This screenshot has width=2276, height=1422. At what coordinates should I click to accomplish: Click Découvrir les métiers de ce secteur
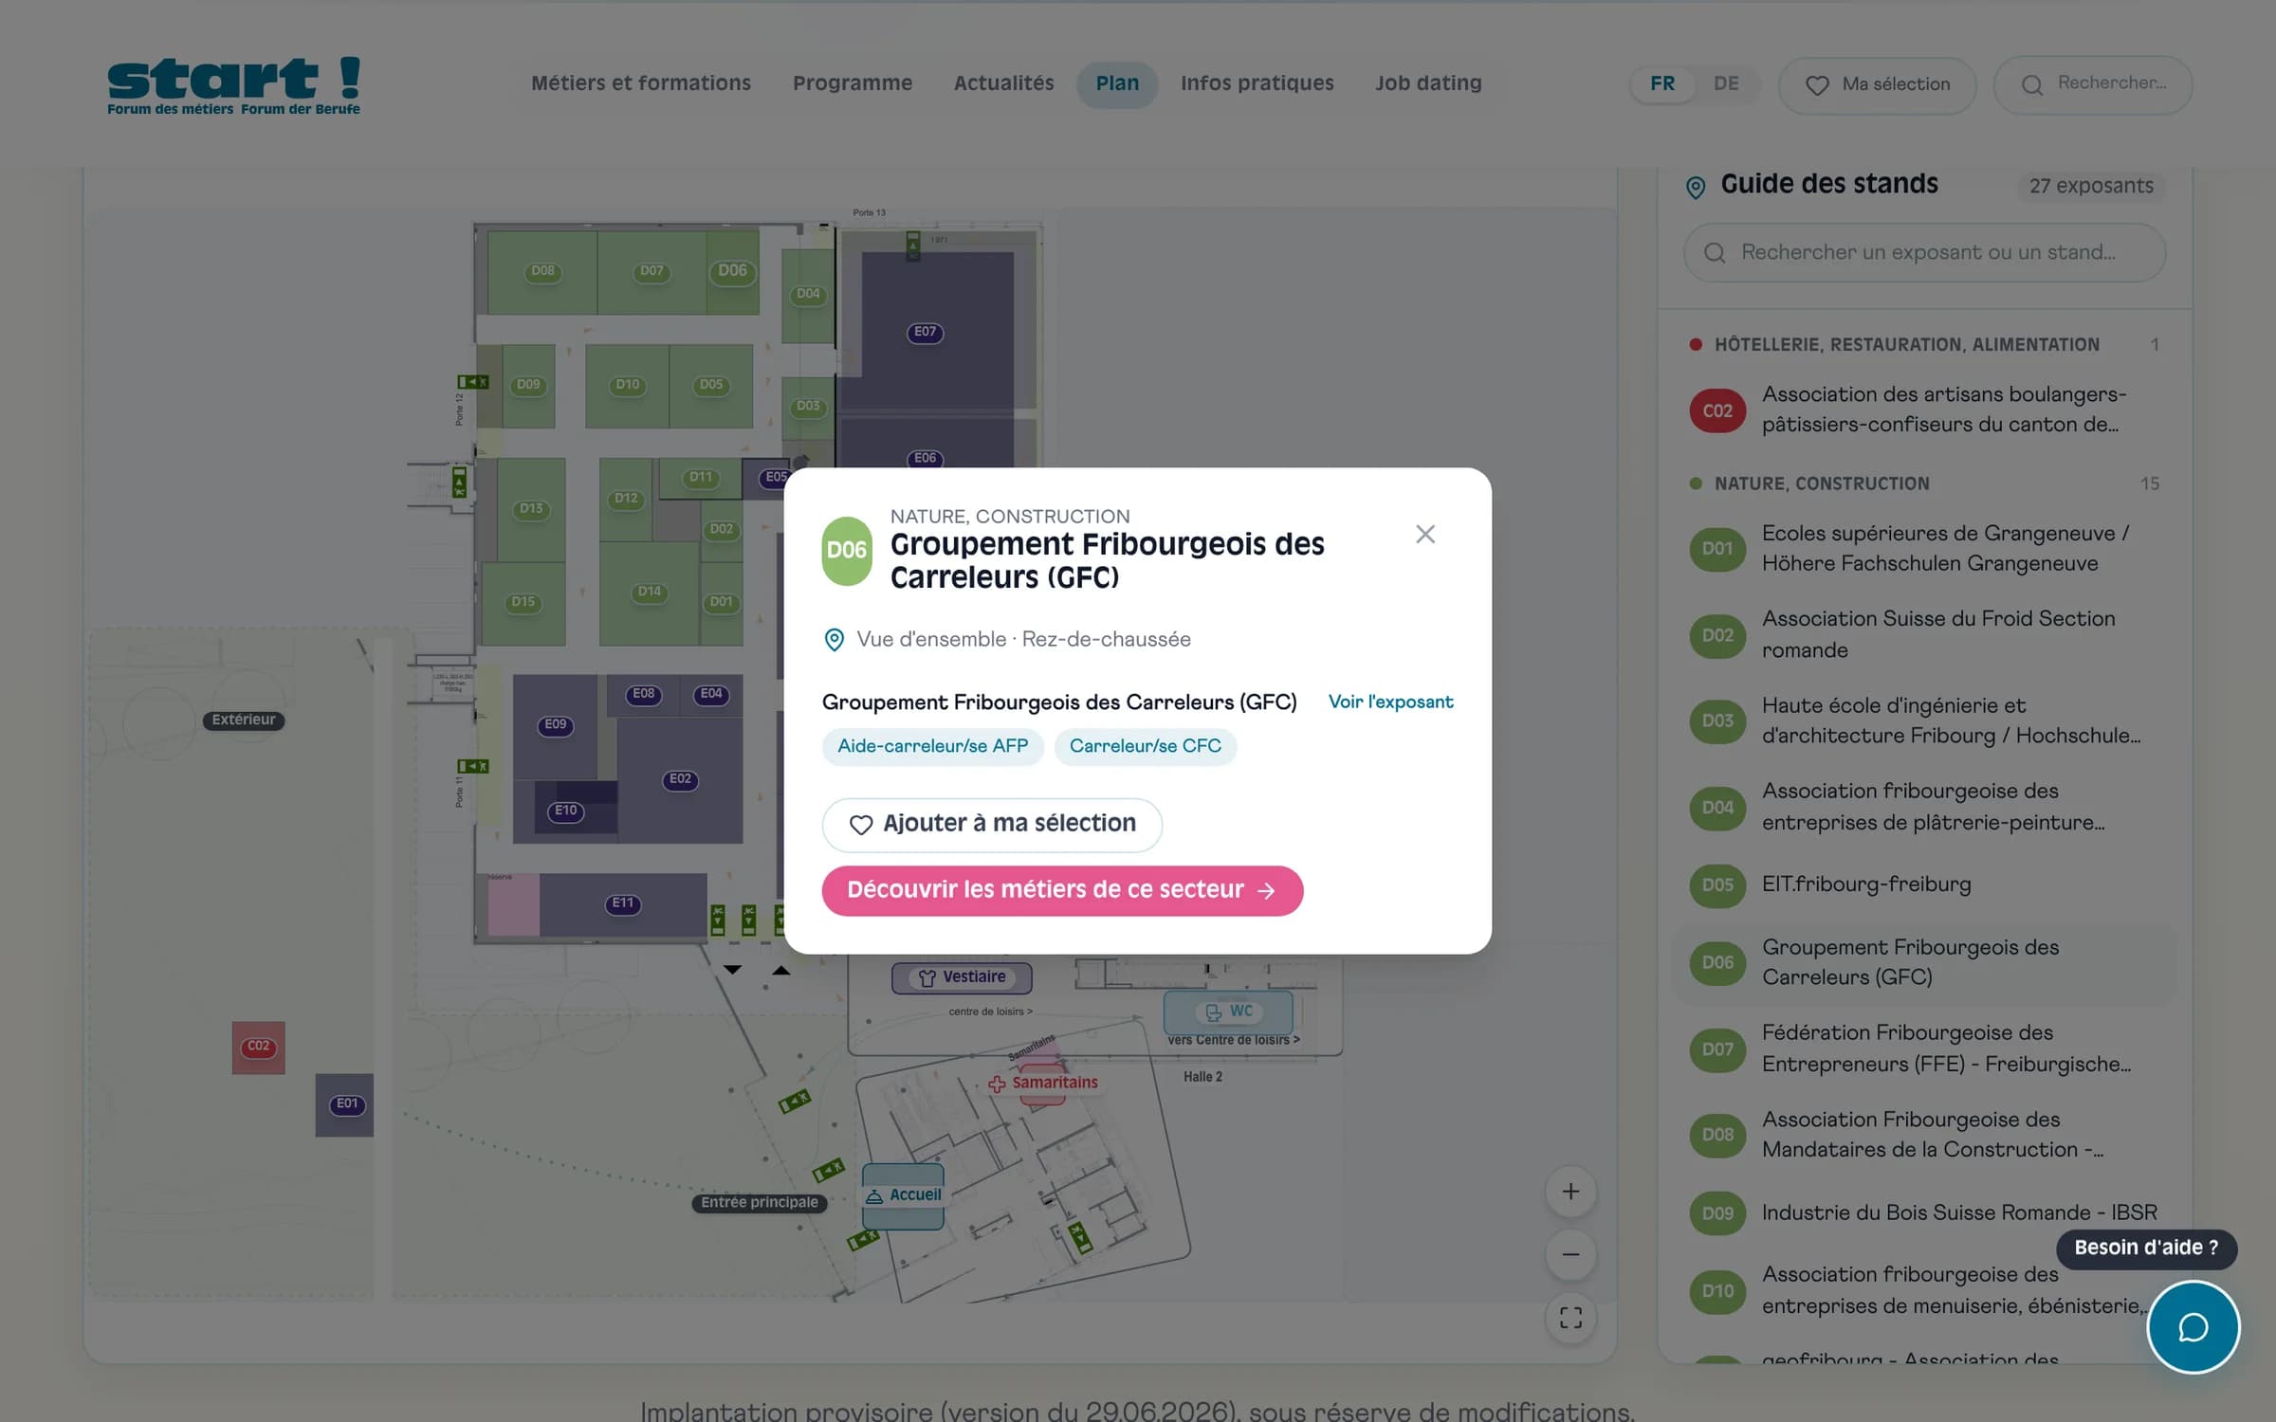click(x=1062, y=890)
